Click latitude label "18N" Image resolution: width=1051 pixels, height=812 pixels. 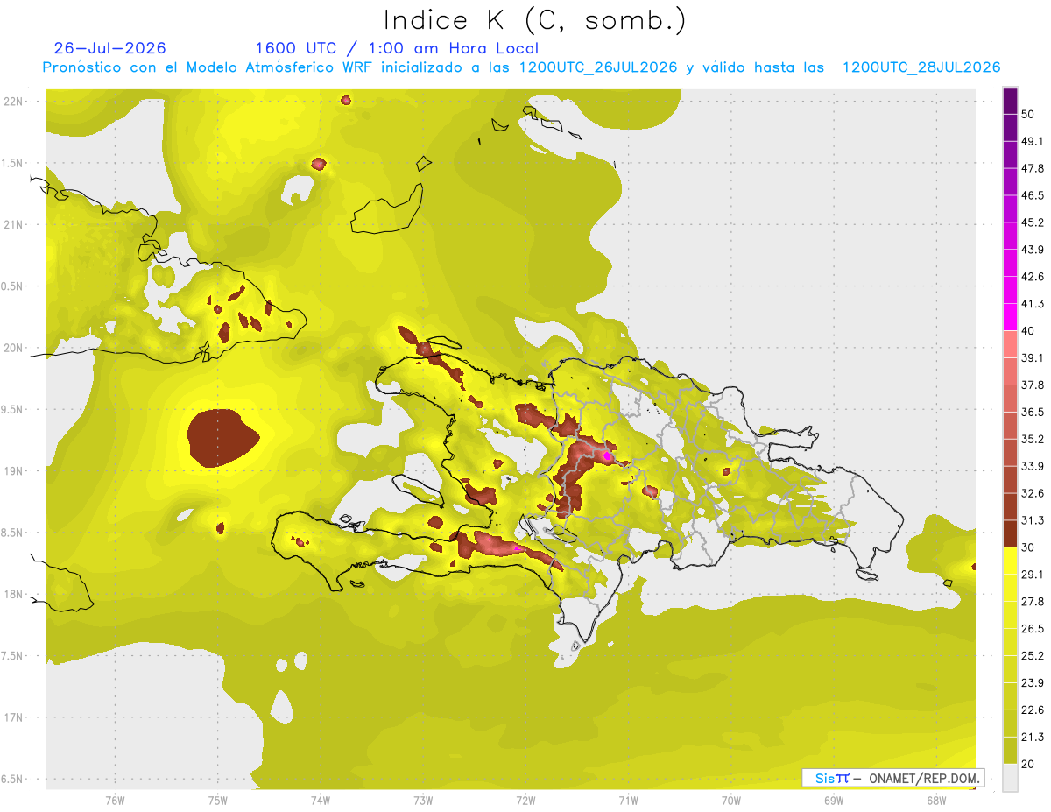click(15, 594)
